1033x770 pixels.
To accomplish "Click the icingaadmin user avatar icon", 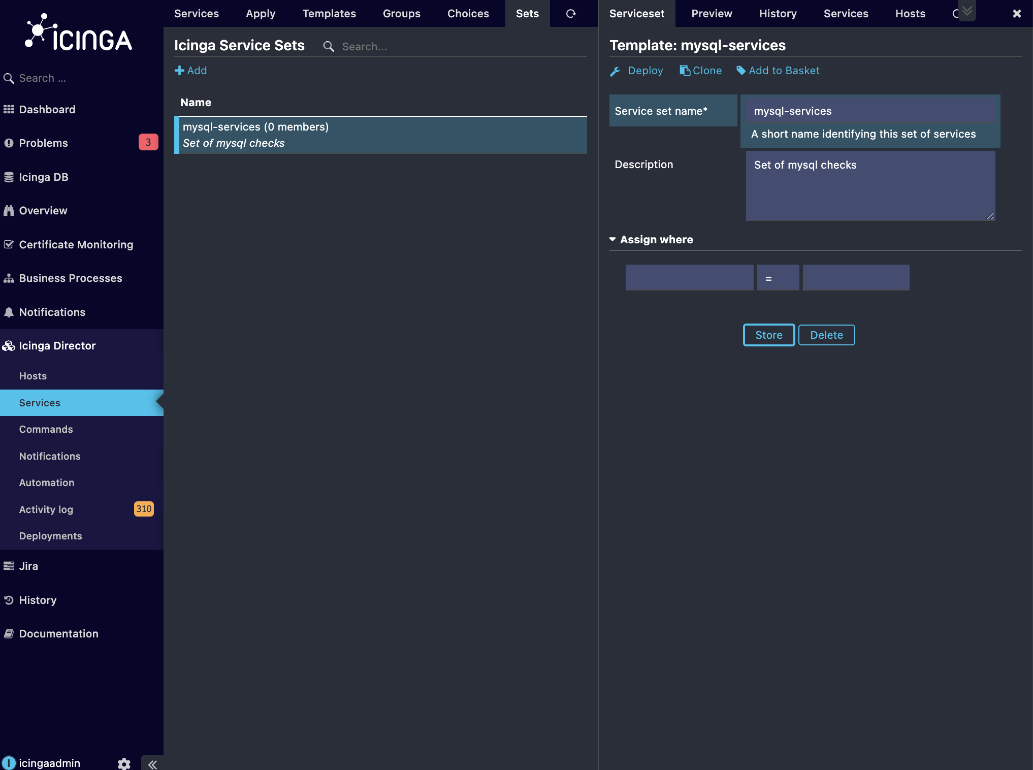I will click(9, 763).
